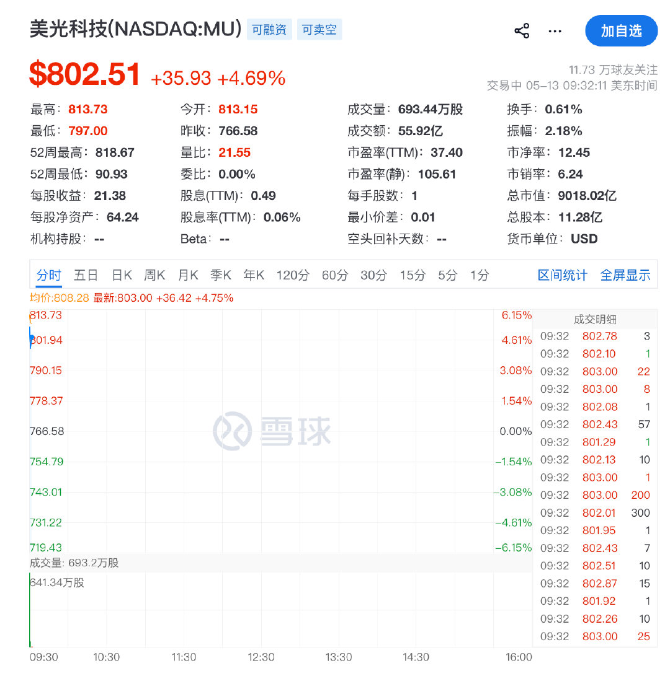This screenshot has width=670, height=689.
Task: Click the 10:30 time axis label
Action: [x=107, y=657]
